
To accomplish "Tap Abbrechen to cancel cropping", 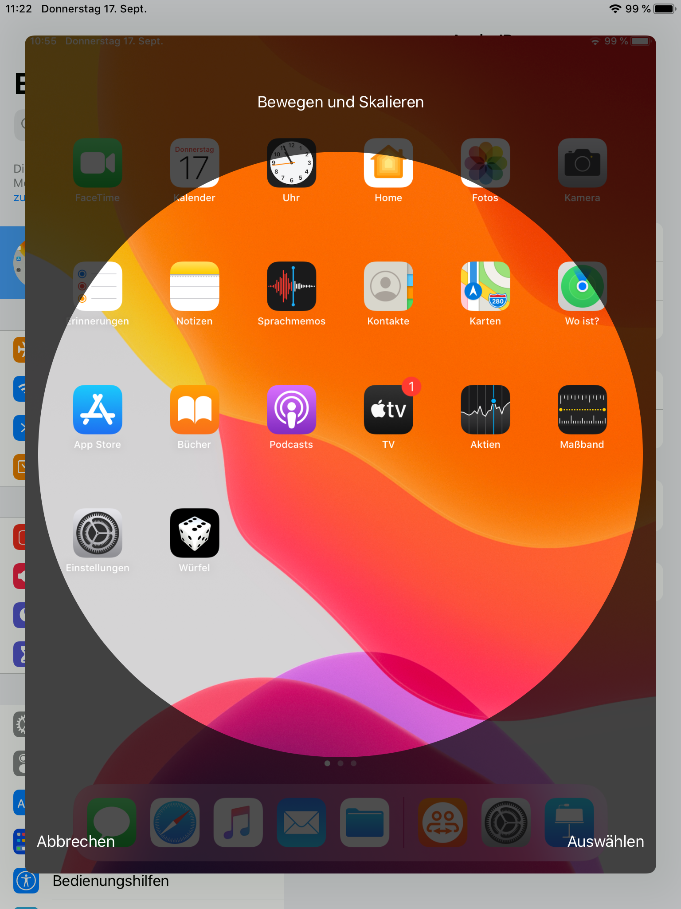I will click(76, 841).
